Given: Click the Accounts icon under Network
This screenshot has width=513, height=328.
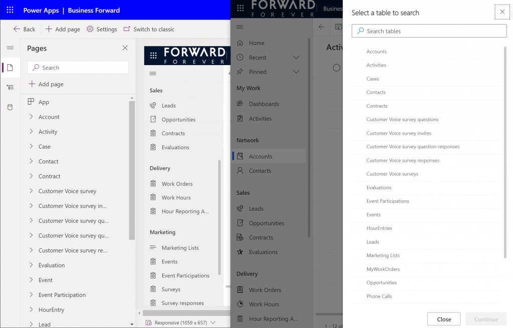Looking at the screenshot, I should tap(240, 156).
